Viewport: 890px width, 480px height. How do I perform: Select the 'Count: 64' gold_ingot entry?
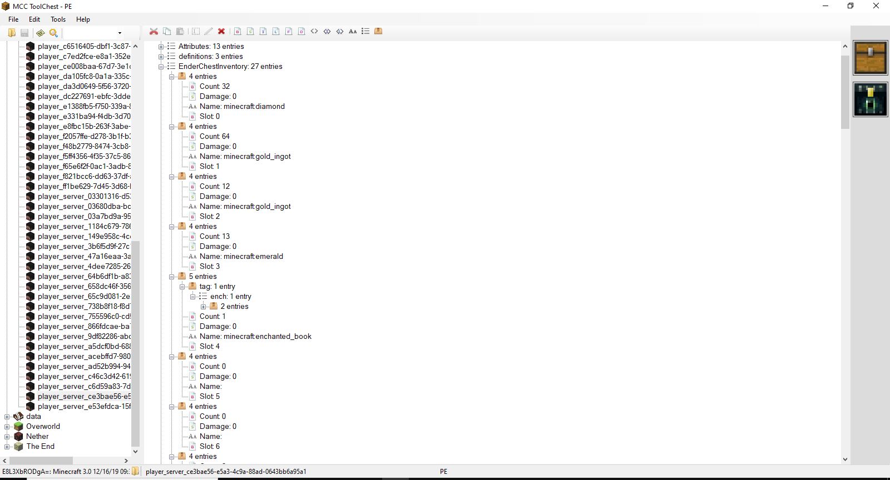pos(214,137)
